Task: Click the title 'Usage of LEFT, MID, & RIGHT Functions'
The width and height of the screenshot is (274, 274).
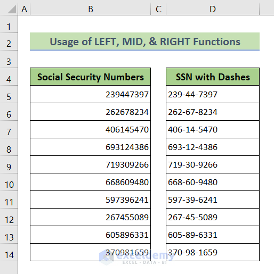Action: point(144,41)
